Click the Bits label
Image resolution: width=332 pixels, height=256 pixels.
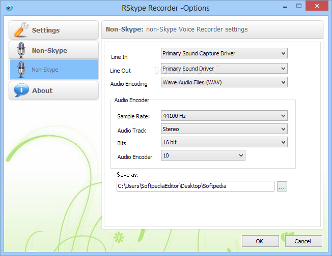point(122,143)
